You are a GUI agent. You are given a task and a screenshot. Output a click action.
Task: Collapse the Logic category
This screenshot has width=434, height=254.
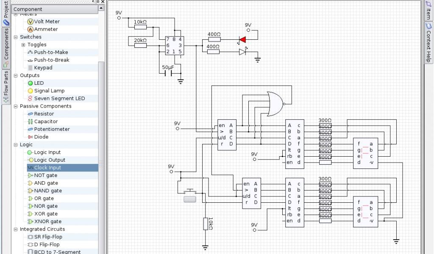(x=16, y=145)
